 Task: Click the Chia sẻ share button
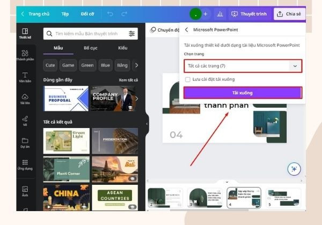click(x=289, y=14)
